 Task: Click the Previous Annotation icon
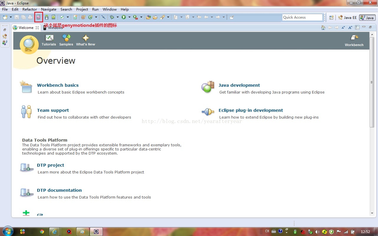pyautogui.click(x=187, y=17)
